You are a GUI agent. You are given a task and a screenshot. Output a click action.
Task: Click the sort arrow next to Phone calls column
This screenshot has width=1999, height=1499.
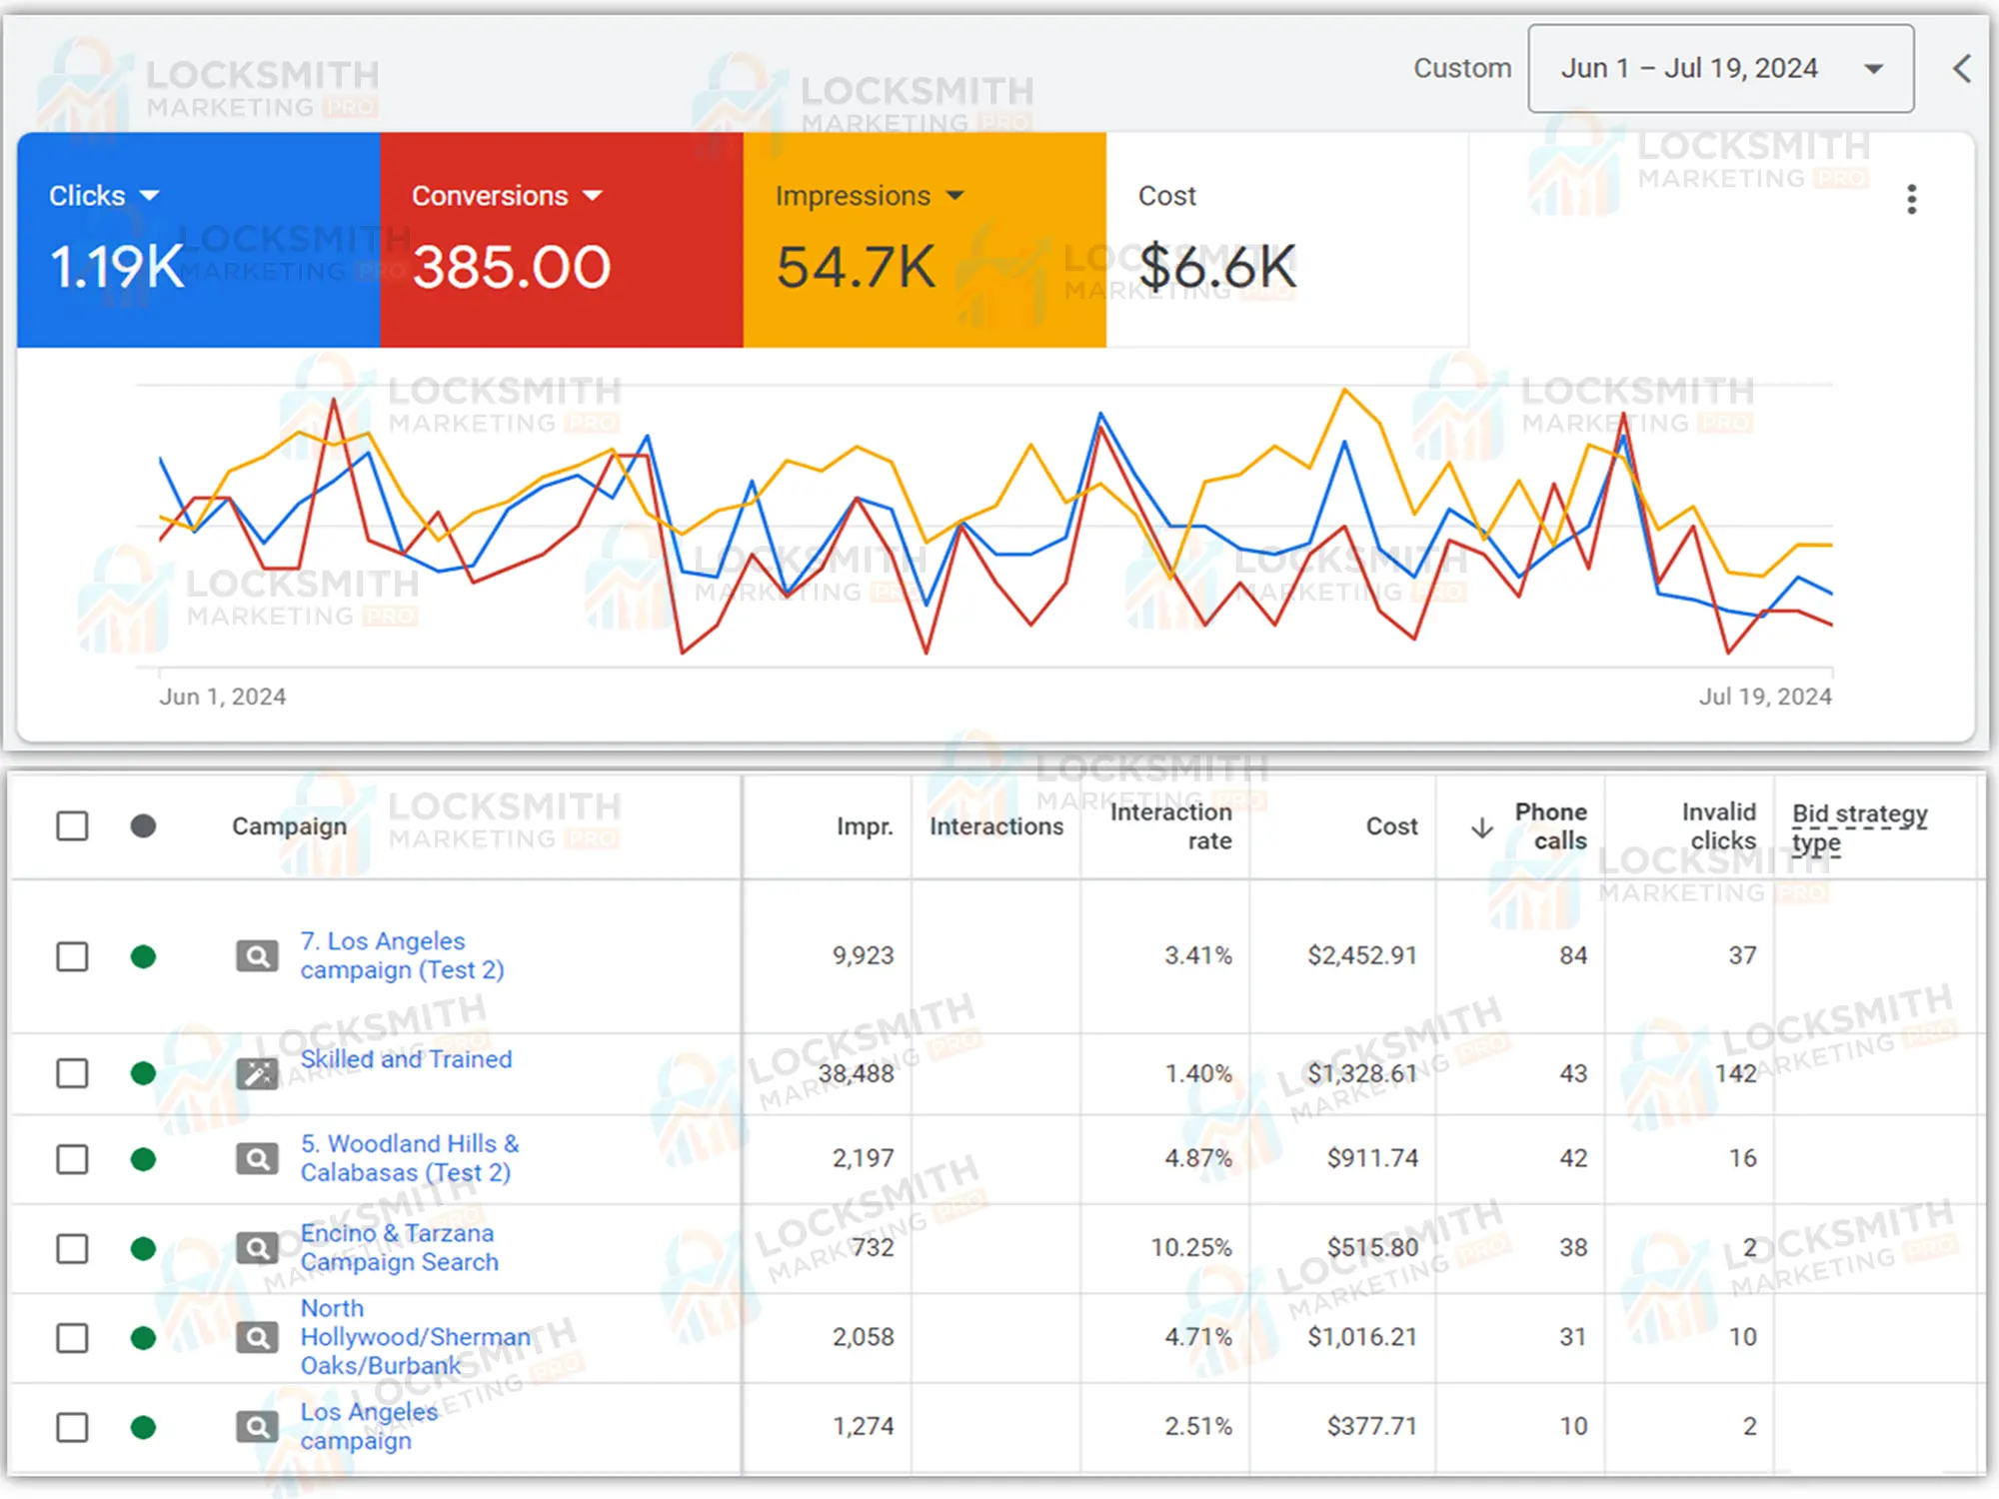click(x=1481, y=826)
